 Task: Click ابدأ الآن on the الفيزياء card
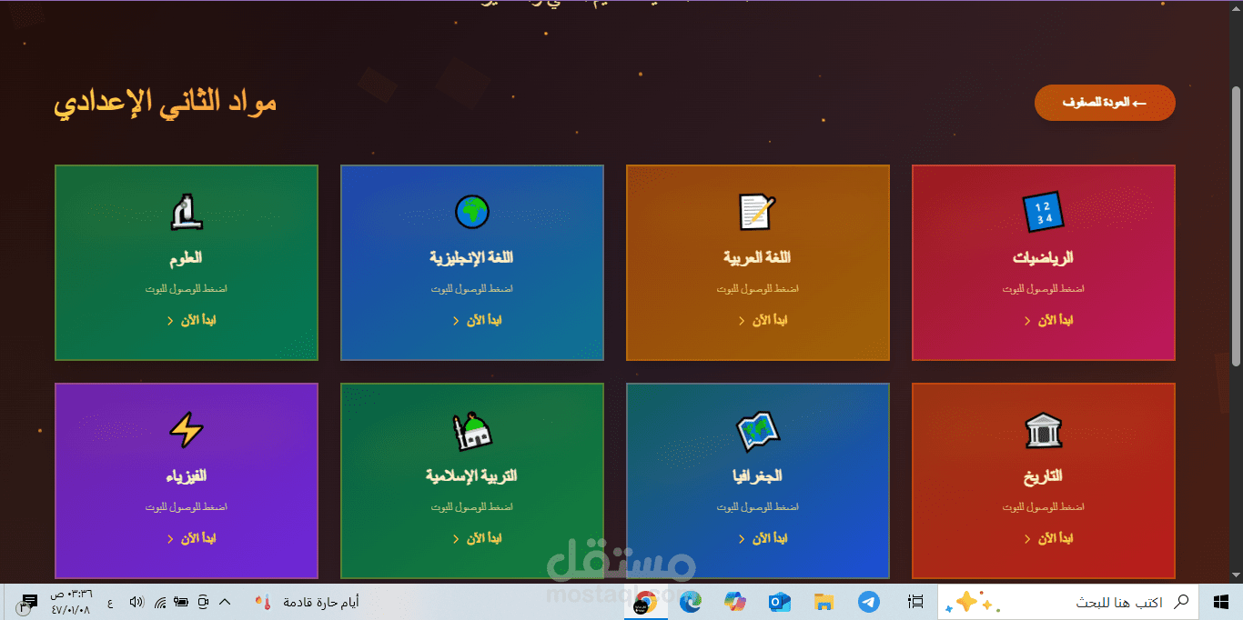tap(192, 539)
